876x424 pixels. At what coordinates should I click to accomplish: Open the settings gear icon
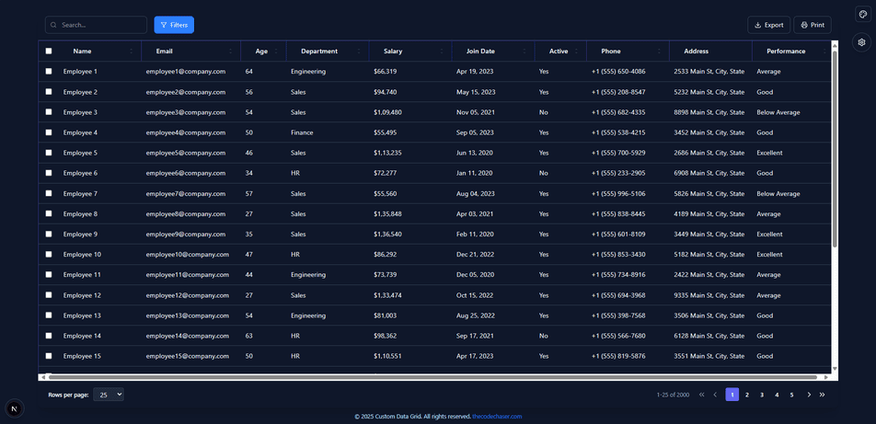861,42
